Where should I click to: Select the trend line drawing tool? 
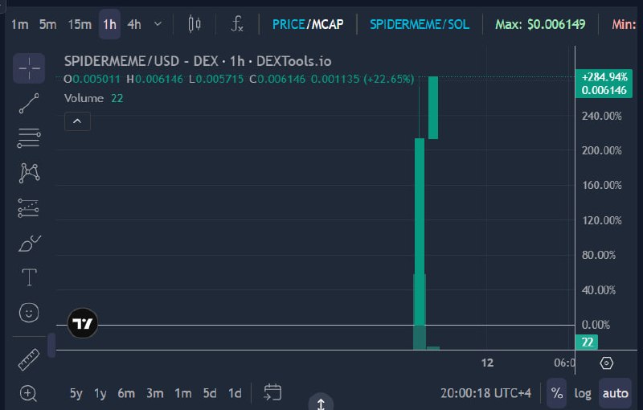coord(29,103)
